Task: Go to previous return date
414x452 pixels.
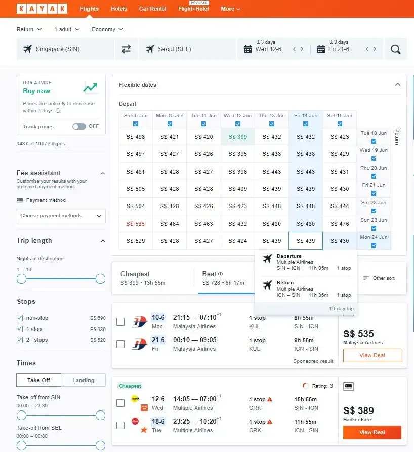Action: tap(367, 49)
